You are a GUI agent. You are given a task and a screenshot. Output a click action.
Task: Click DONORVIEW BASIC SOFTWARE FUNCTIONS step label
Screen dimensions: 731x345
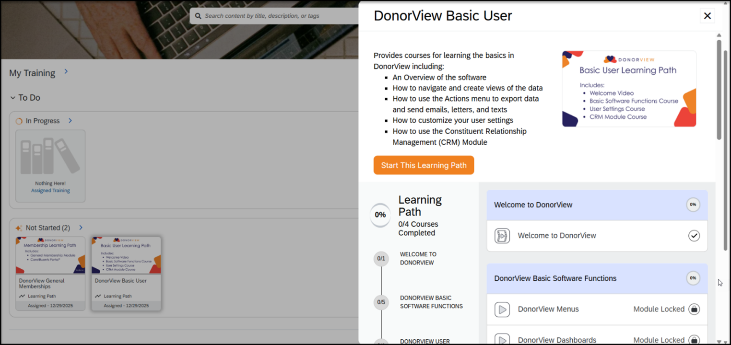431,302
